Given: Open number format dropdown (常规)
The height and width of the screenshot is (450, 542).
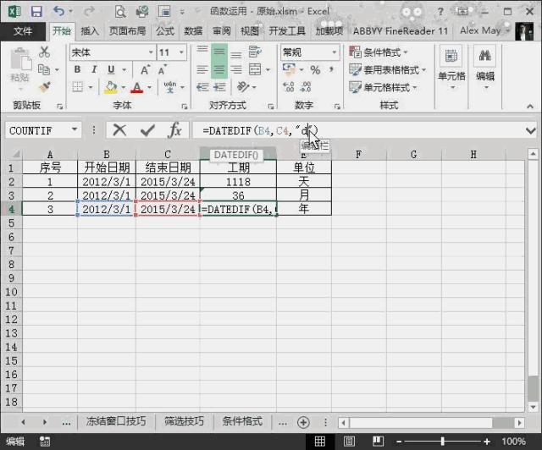Looking at the screenshot, I should click(x=335, y=52).
